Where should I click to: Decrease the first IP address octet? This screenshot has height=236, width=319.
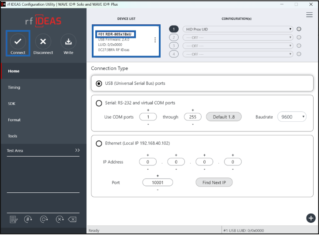pyautogui.click(x=148, y=169)
